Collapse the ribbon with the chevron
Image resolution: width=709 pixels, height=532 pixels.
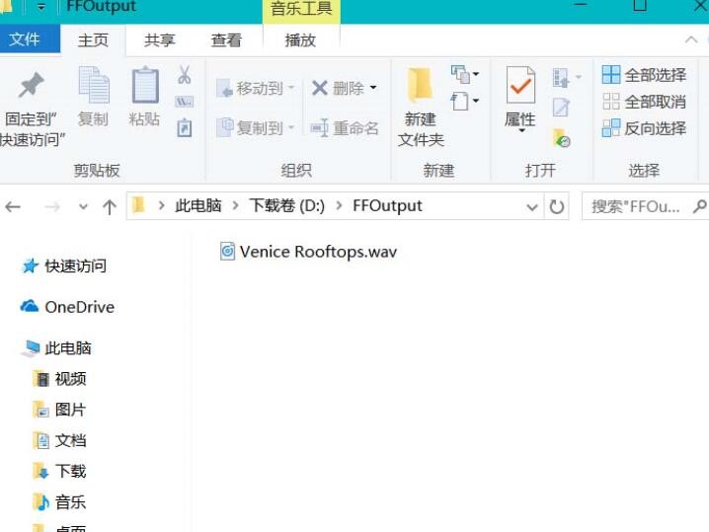(691, 40)
